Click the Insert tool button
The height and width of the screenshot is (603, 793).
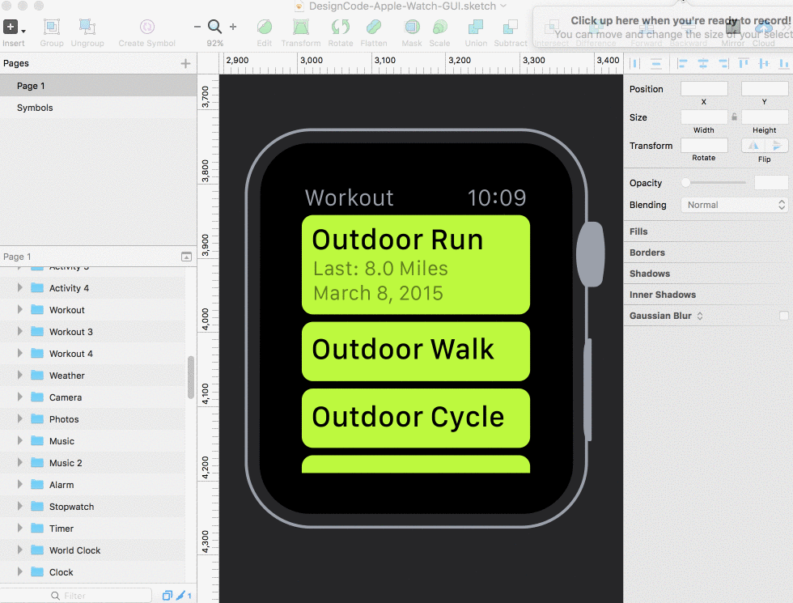tap(11, 28)
